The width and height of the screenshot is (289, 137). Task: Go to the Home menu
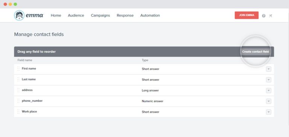[x=56, y=15]
